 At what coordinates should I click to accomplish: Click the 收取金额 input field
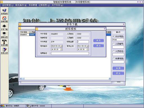pos(83,42)
